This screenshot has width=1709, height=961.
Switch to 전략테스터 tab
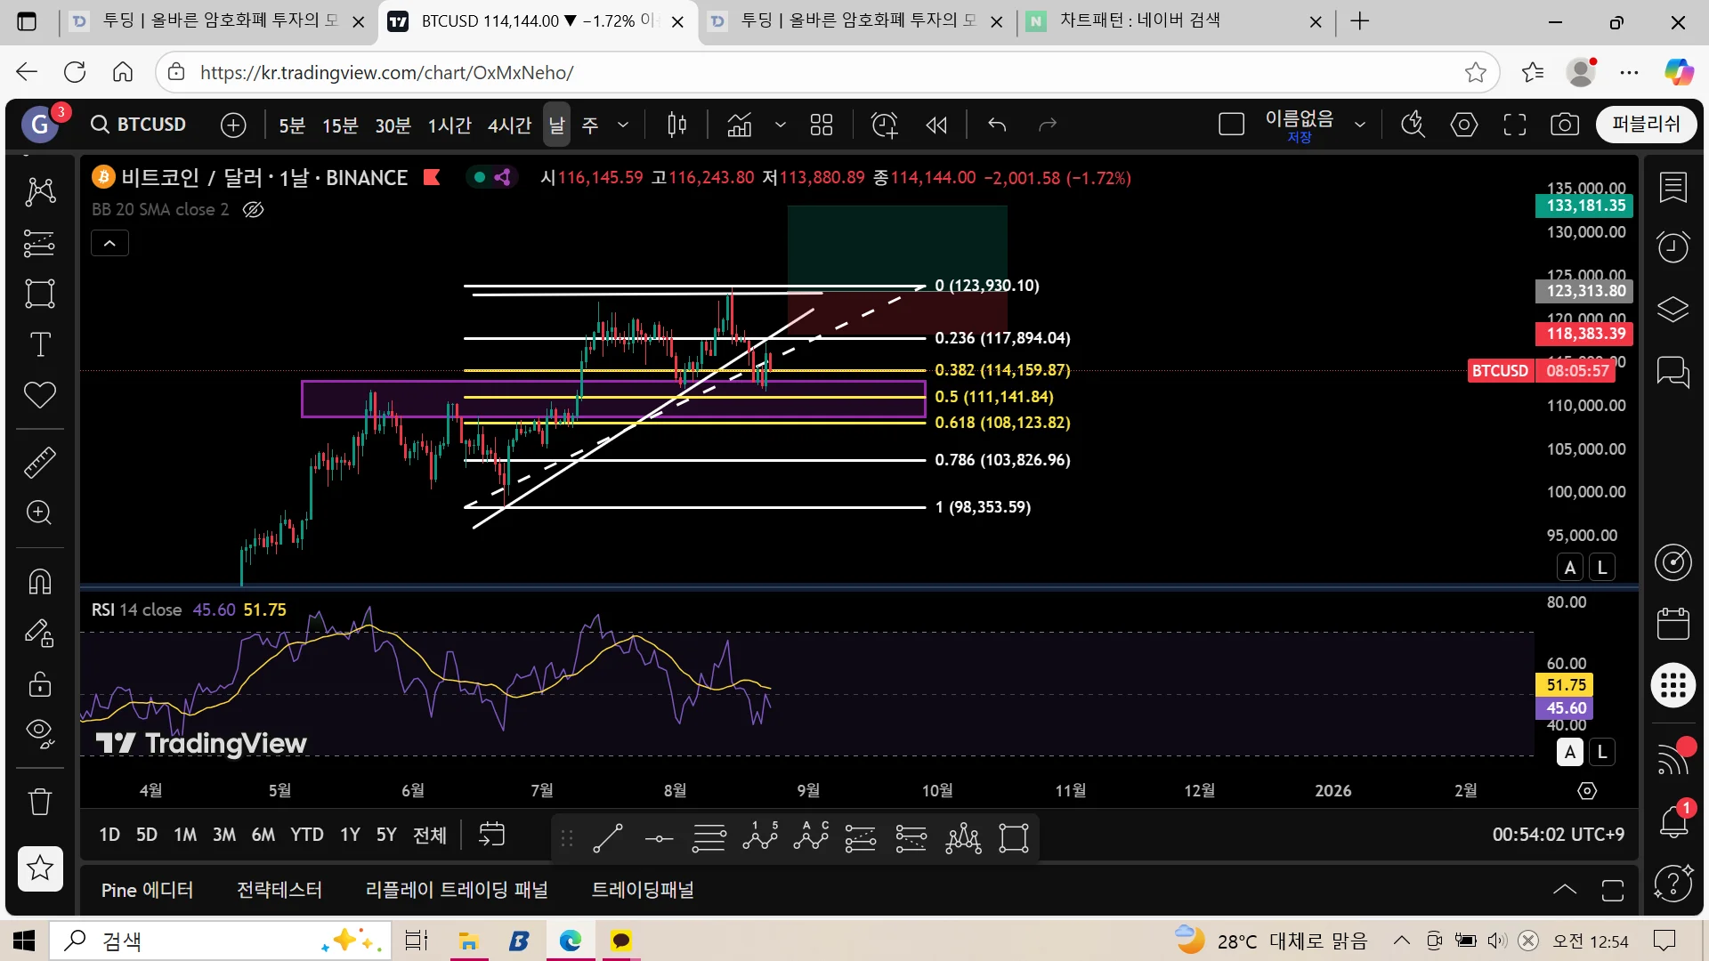(x=279, y=890)
